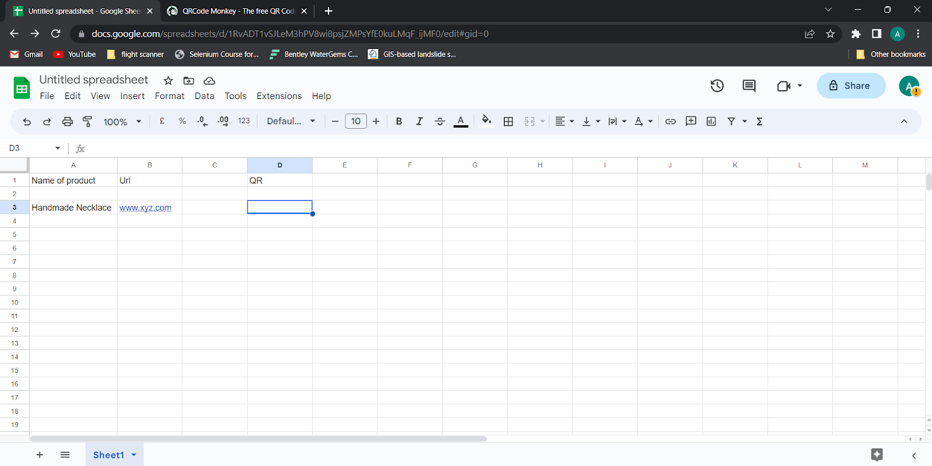Click the Name box showing D3
Image resolution: width=932 pixels, height=466 pixels.
(x=34, y=148)
